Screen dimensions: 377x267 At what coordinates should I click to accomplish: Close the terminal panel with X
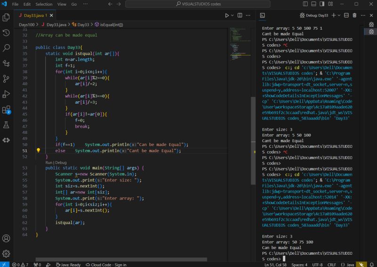coord(371,16)
